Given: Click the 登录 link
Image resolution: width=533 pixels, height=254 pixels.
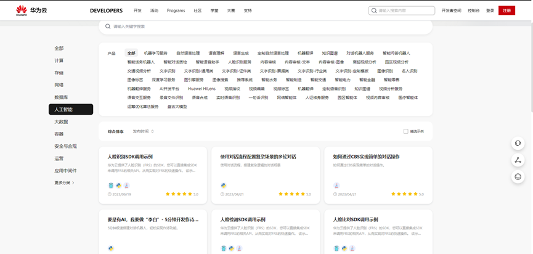Looking at the screenshot, I should pyautogui.click(x=490, y=10).
